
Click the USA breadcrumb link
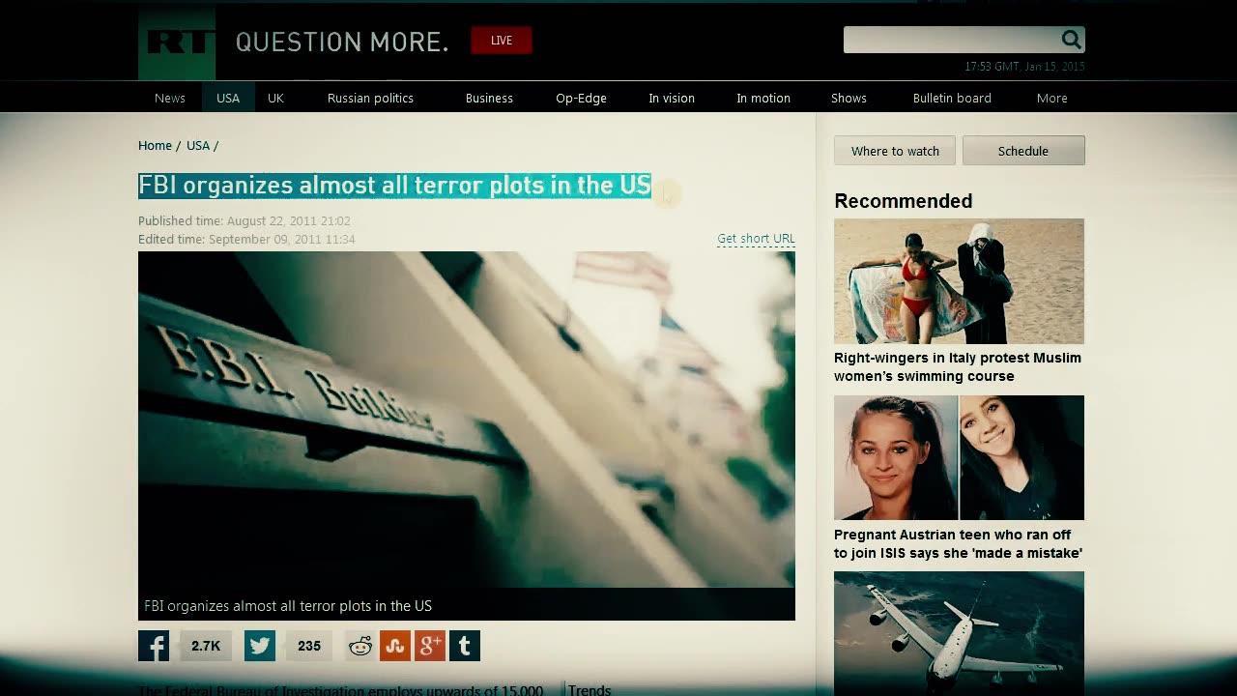pos(198,145)
